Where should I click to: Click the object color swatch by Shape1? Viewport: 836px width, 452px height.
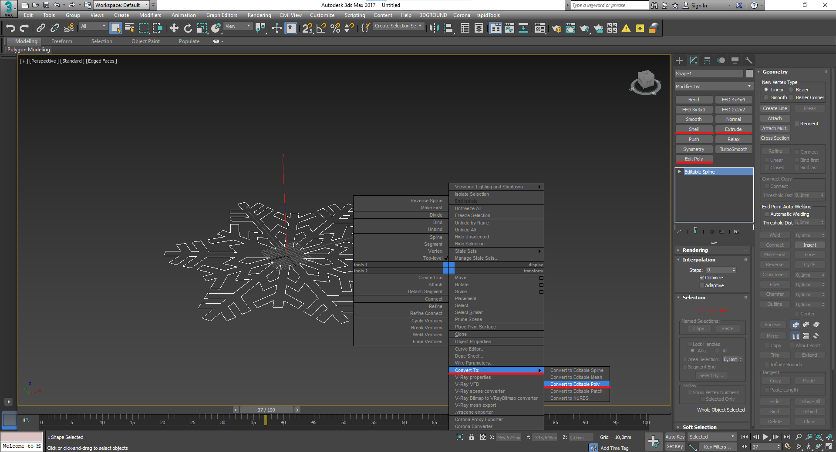(x=749, y=74)
